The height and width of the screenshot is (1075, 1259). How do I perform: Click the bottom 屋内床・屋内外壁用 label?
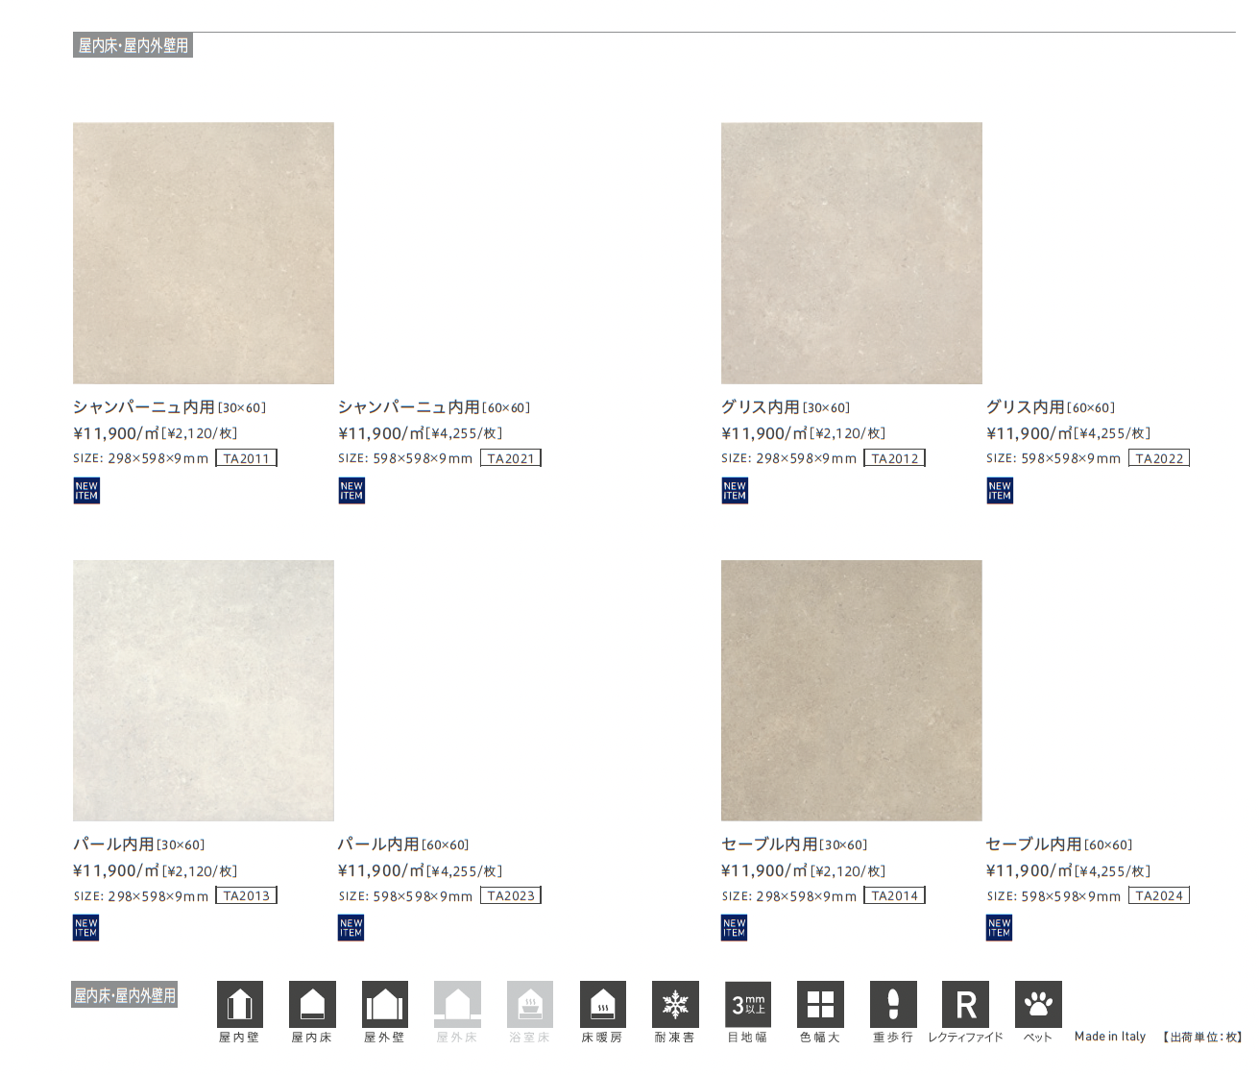pos(125,995)
